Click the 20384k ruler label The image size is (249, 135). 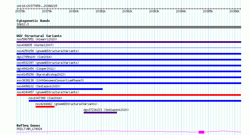(181, 11)
